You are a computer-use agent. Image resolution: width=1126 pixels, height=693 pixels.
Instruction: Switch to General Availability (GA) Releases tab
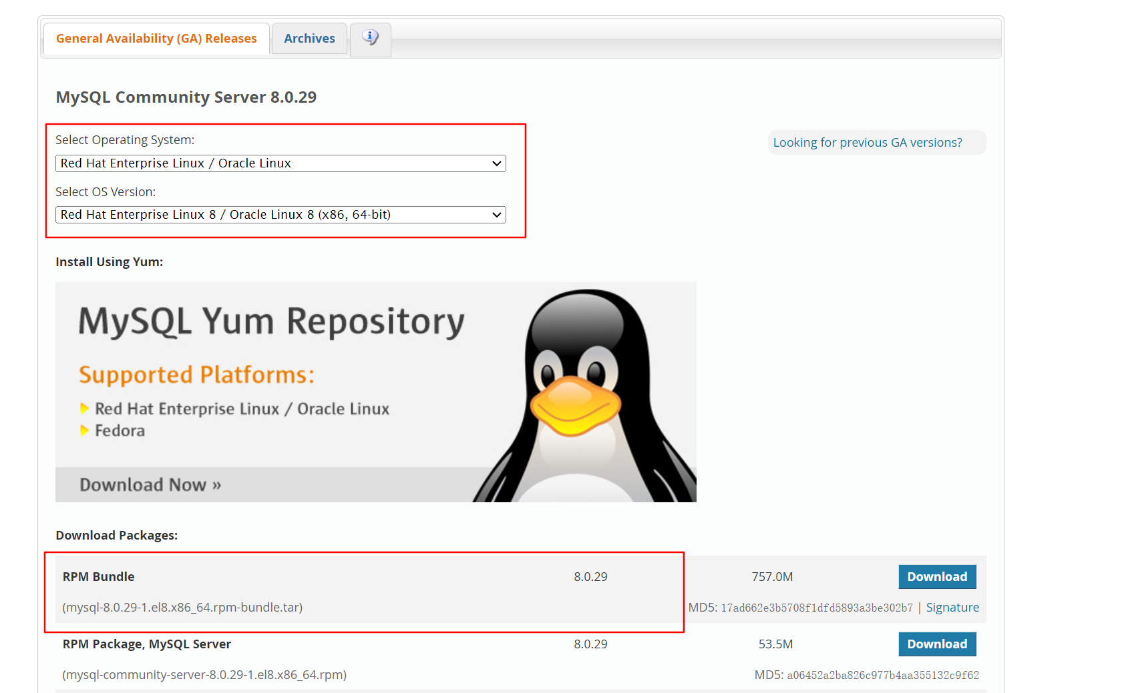pyautogui.click(x=156, y=39)
